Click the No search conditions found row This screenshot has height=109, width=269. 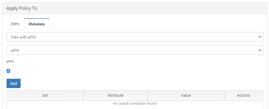[135, 104]
